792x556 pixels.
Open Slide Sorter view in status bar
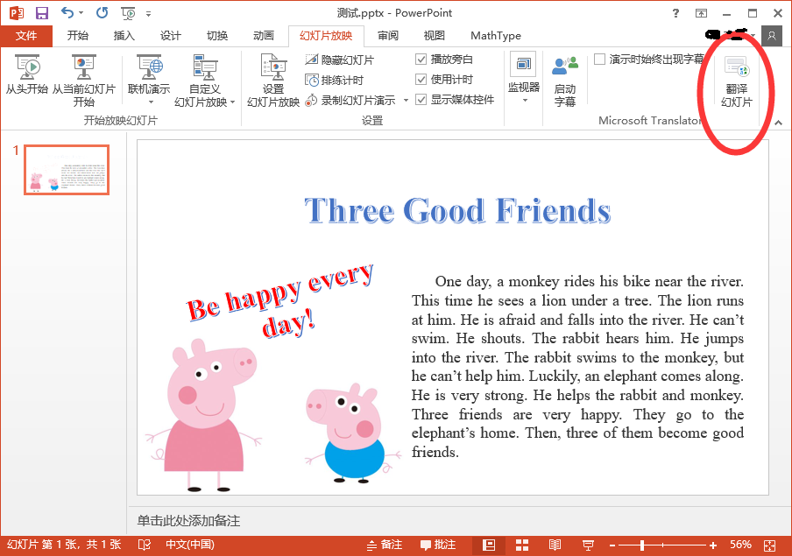tap(522, 545)
